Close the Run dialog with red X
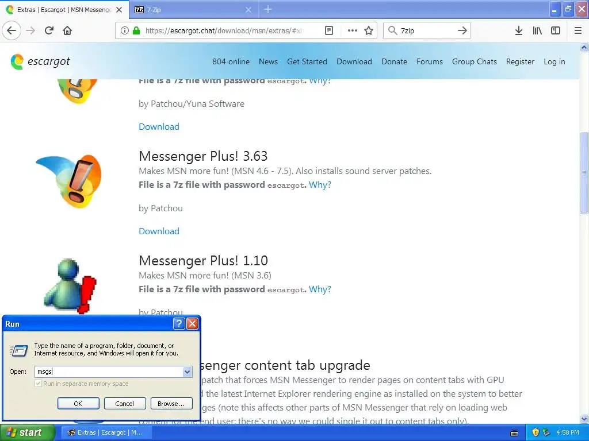This screenshot has height=441, width=589. (192, 324)
